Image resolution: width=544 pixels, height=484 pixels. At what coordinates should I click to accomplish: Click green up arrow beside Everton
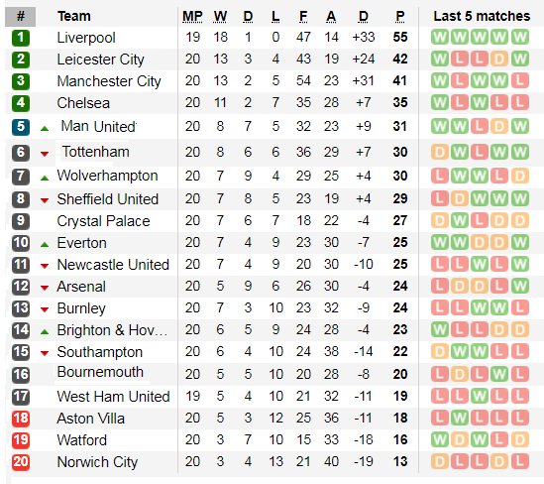[45, 244]
